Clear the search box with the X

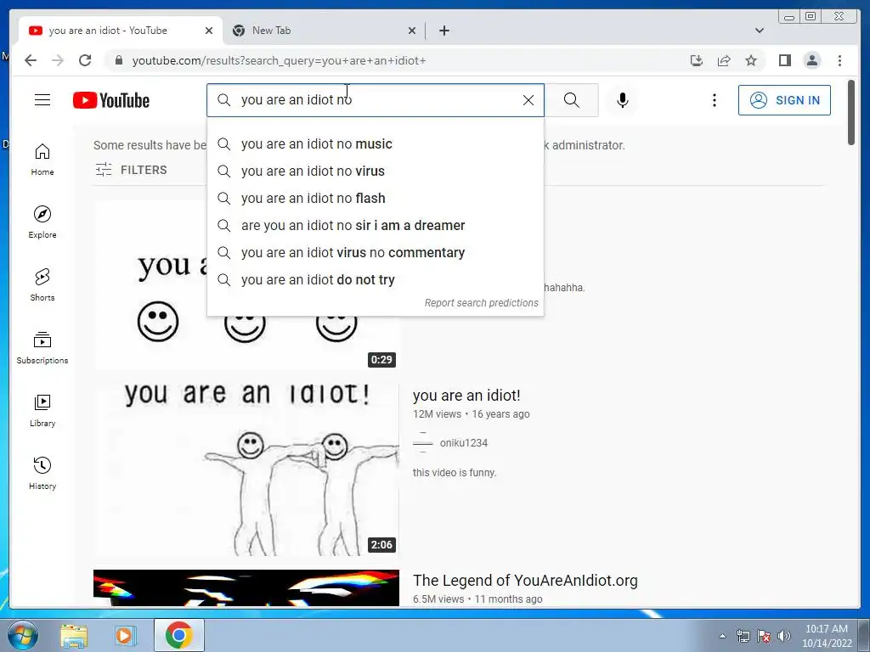(x=528, y=100)
